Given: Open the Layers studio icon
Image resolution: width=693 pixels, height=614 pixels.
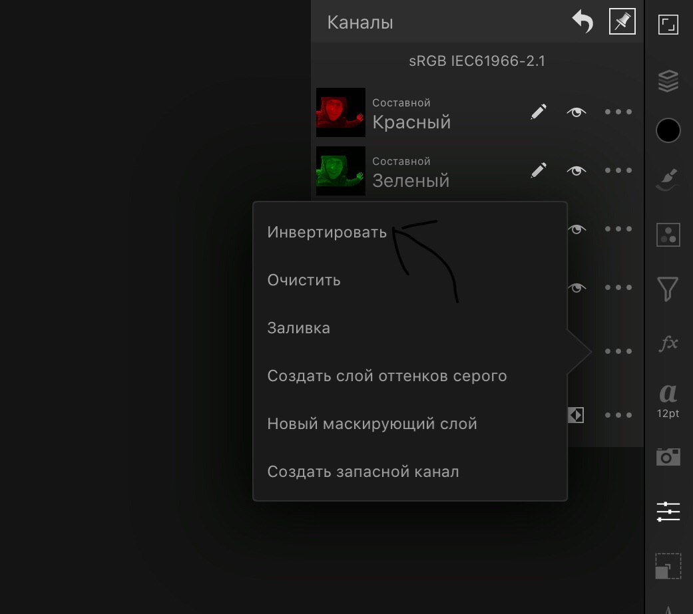Looking at the screenshot, I should [x=668, y=81].
